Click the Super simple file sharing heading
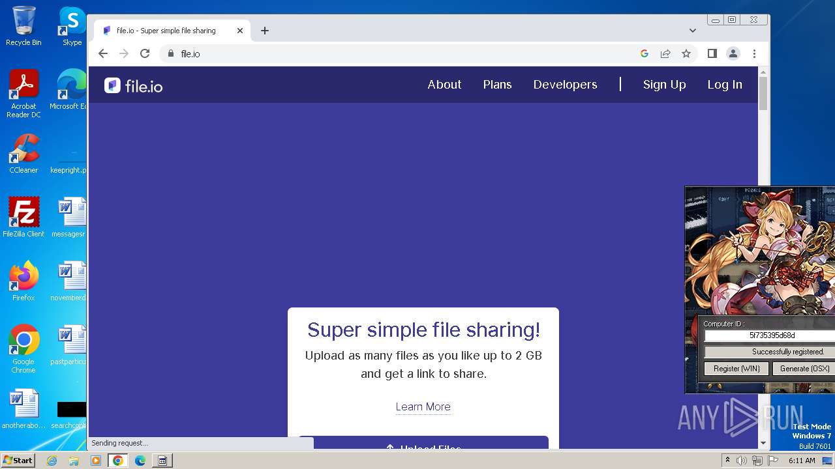Viewport: 835px width, 469px height. [423, 330]
